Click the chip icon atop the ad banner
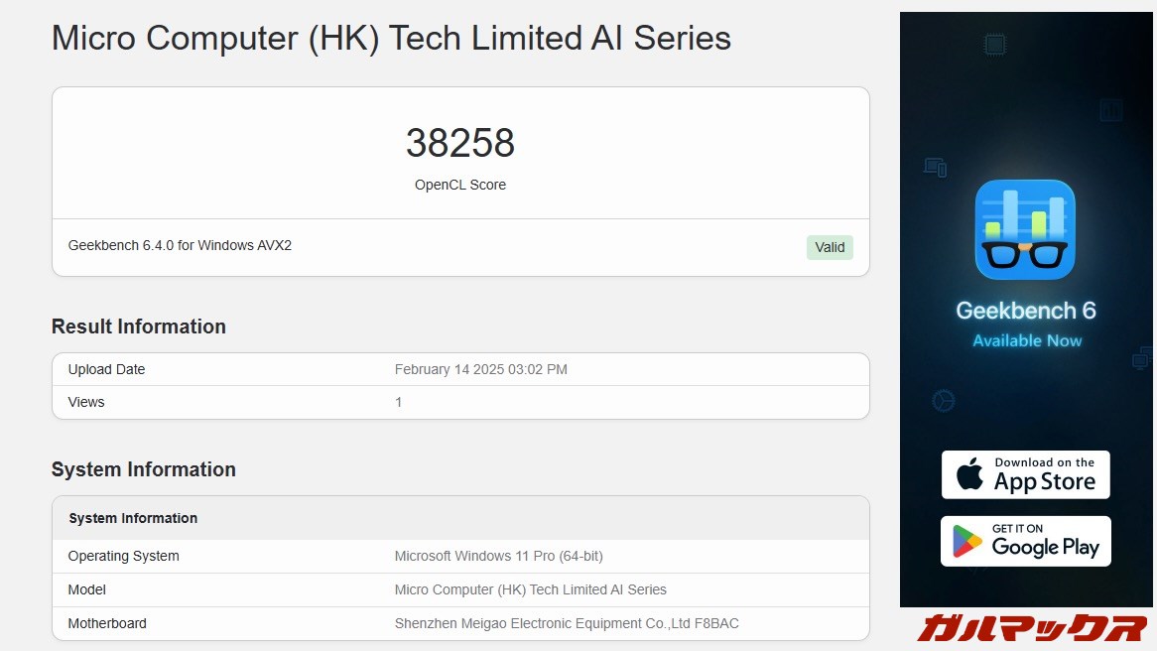 [994, 44]
